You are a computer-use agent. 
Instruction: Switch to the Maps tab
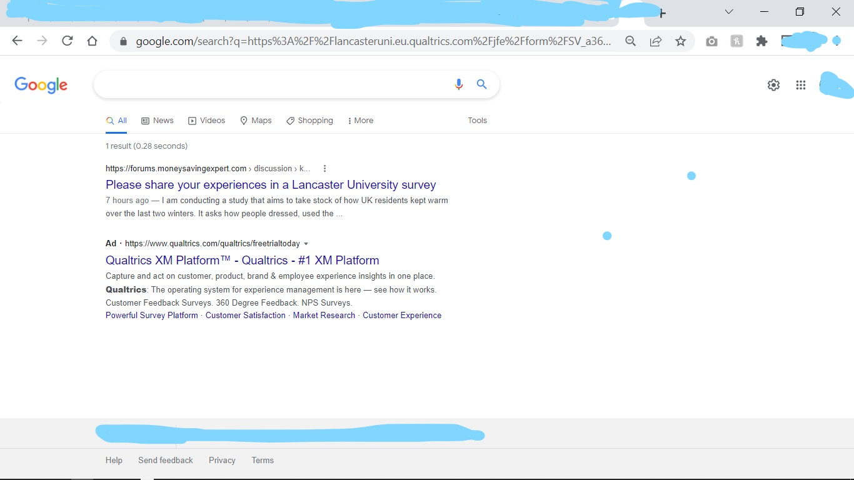pos(256,121)
